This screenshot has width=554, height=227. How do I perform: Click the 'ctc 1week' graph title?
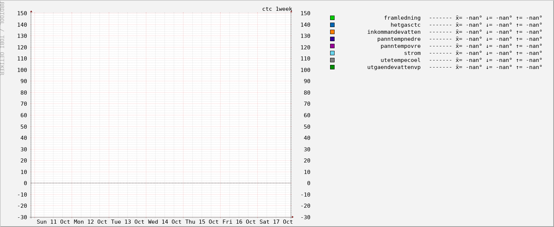[x=277, y=9]
